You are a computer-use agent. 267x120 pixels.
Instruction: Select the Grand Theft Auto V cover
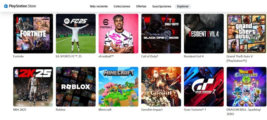[247, 34]
